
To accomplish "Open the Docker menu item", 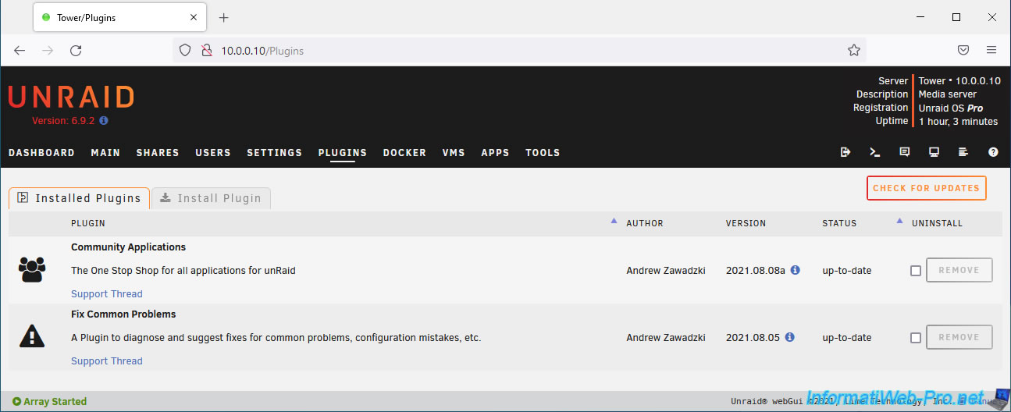I will [404, 153].
